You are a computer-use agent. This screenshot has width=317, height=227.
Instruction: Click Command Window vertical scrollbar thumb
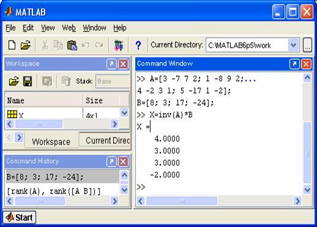pos(307,153)
